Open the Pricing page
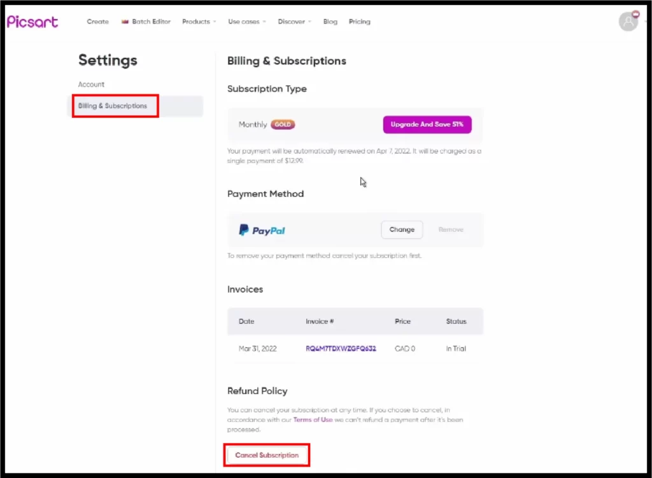 pyautogui.click(x=359, y=22)
